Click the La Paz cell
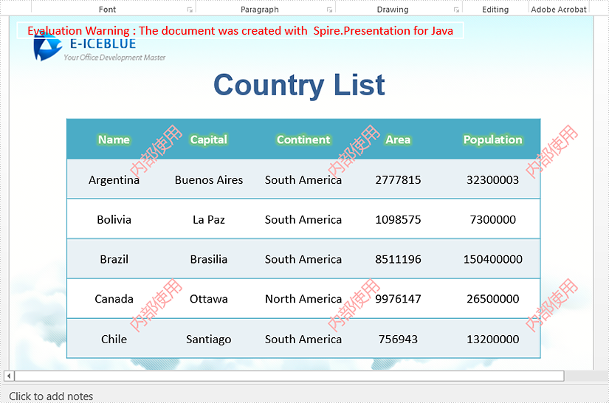 coord(209,219)
